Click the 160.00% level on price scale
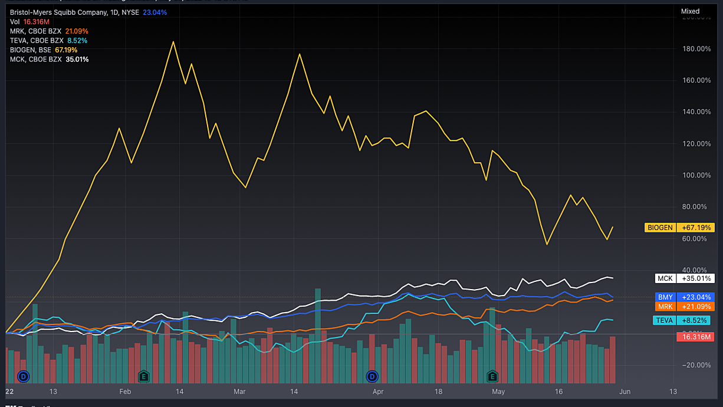723x407 pixels. [696, 80]
